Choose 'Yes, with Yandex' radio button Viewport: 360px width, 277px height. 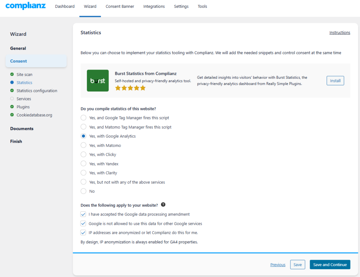[83, 163]
